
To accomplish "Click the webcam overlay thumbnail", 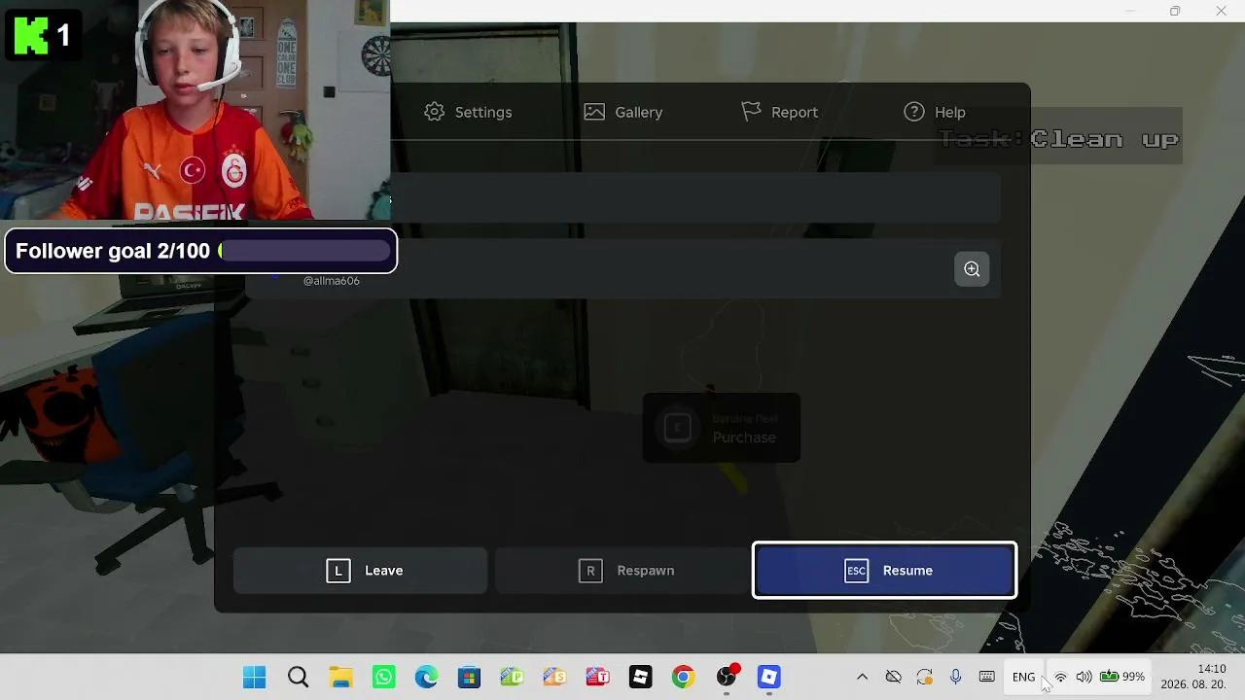I will pyautogui.click(x=195, y=110).
